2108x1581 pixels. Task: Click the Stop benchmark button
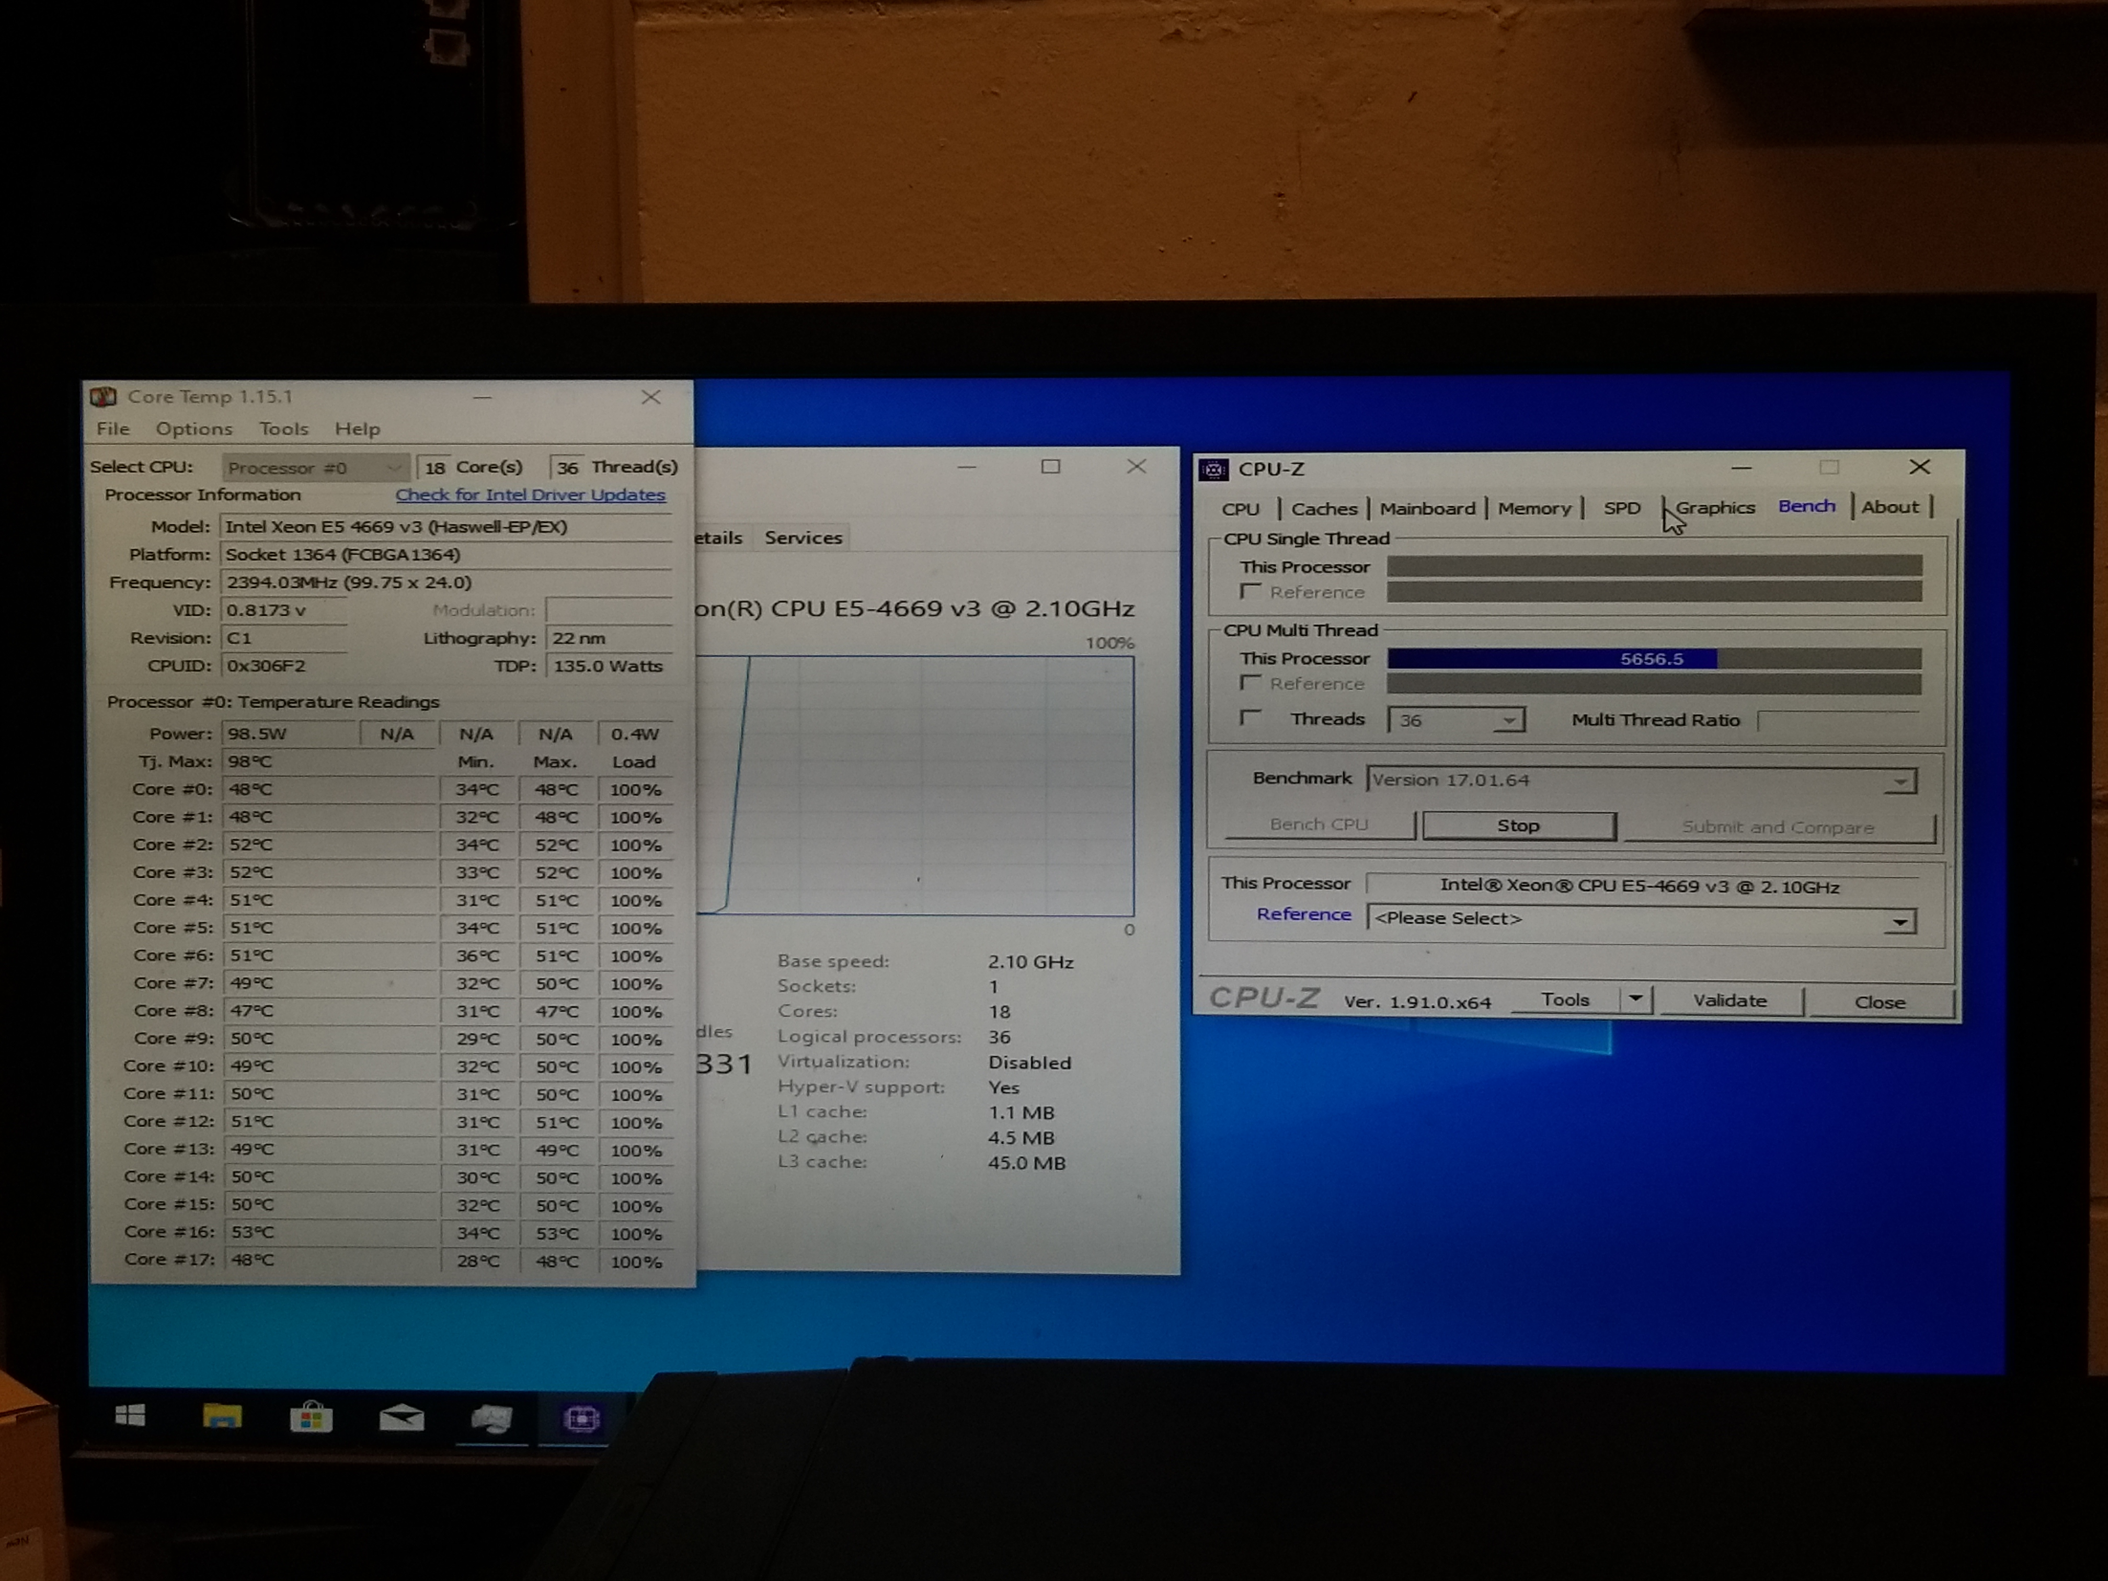pos(1519,826)
